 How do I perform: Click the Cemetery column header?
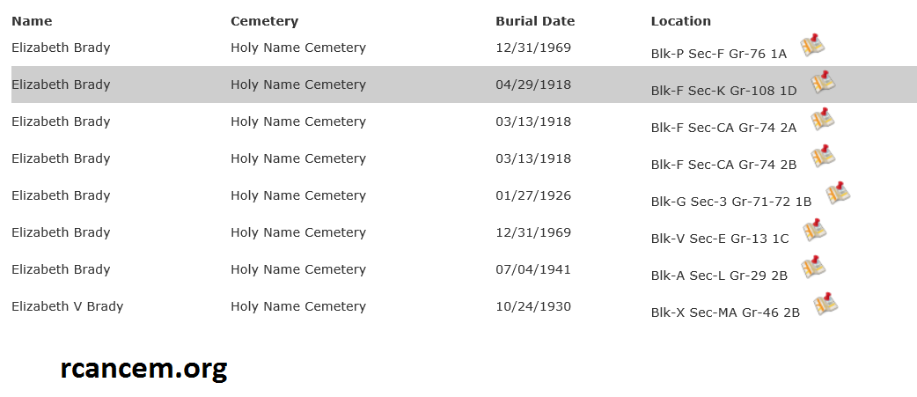pos(264,21)
